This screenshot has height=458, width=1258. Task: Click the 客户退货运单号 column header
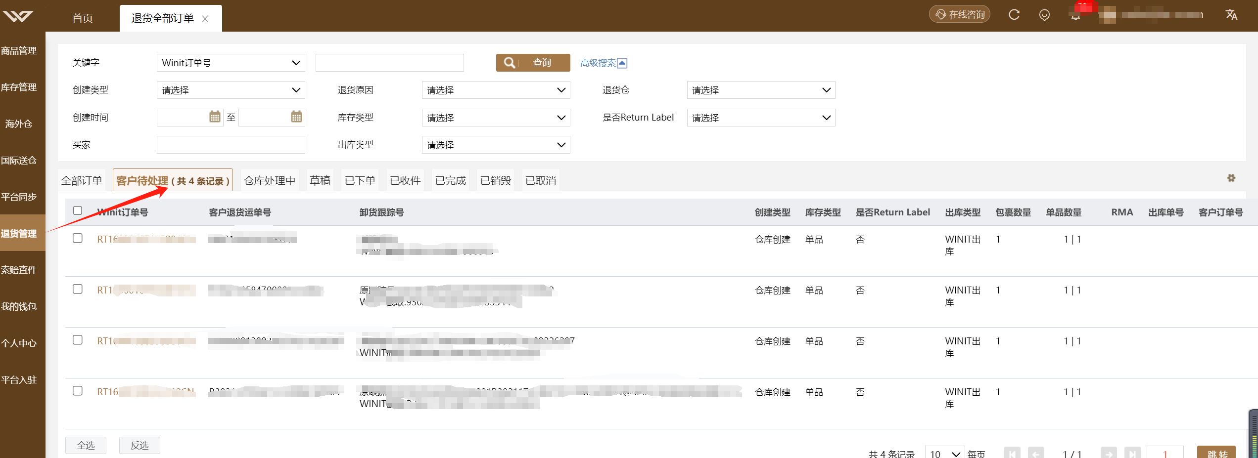click(240, 212)
